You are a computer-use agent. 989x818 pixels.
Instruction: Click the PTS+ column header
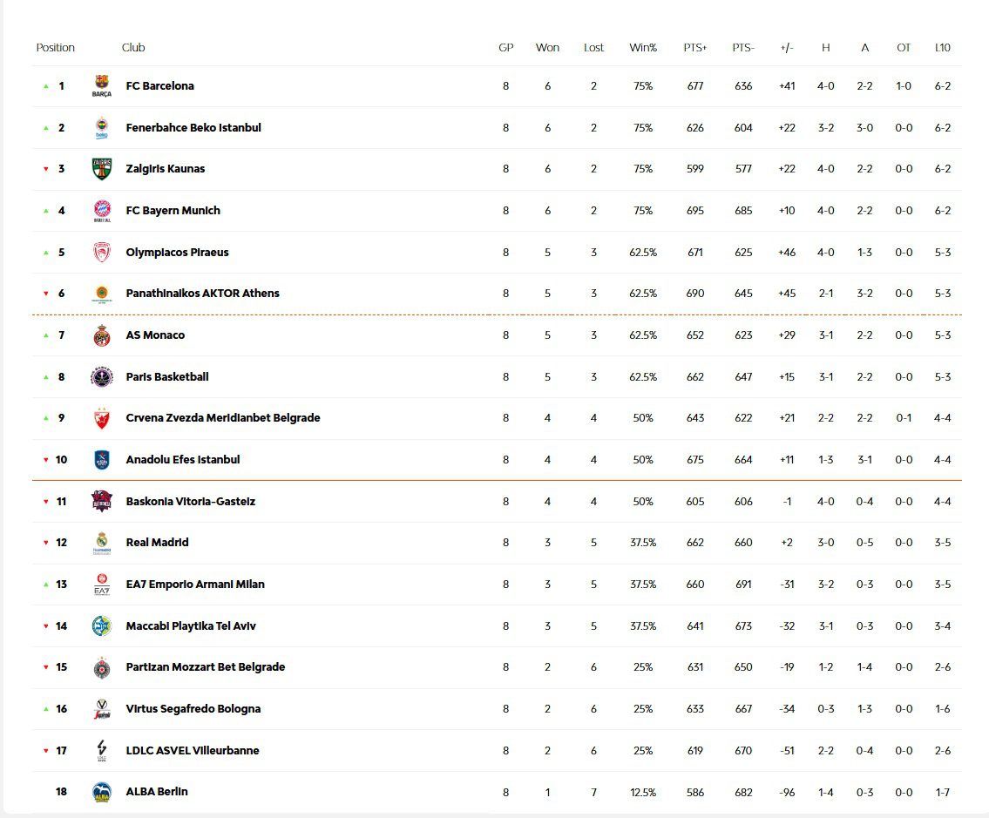tap(695, 48)
